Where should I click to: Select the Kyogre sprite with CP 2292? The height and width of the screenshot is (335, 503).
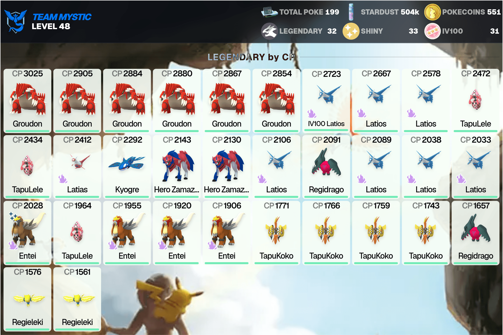click(127, 163)
